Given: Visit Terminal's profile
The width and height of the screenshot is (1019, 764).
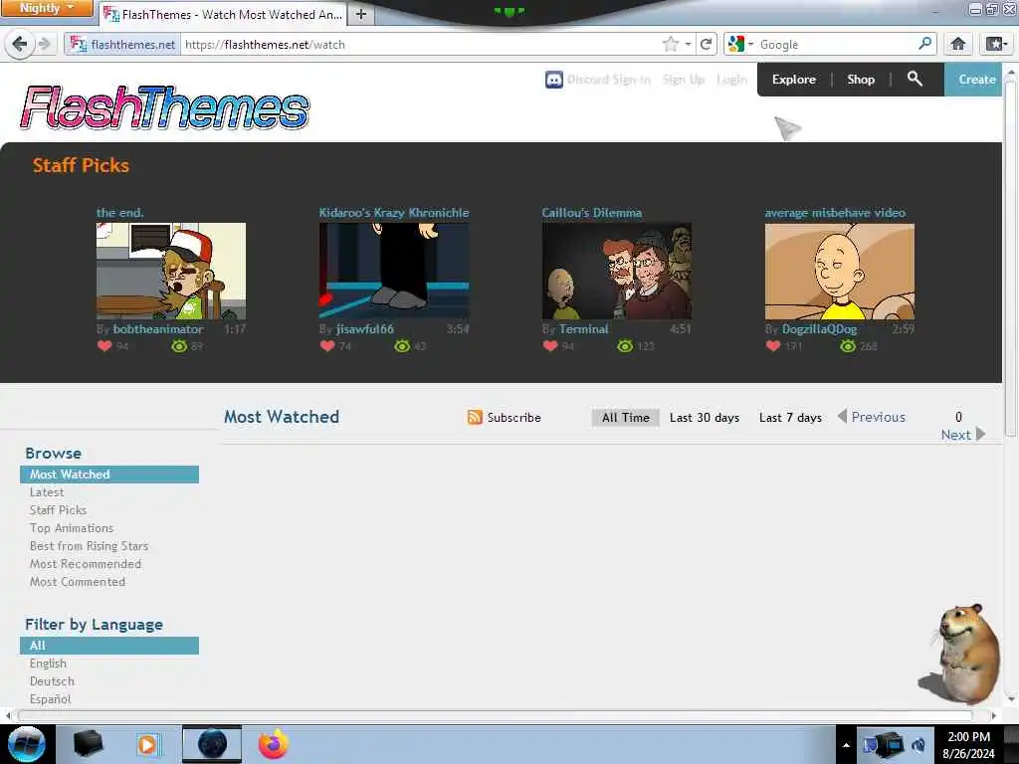Looking at the screenshot, I should [x=583, y=328].
